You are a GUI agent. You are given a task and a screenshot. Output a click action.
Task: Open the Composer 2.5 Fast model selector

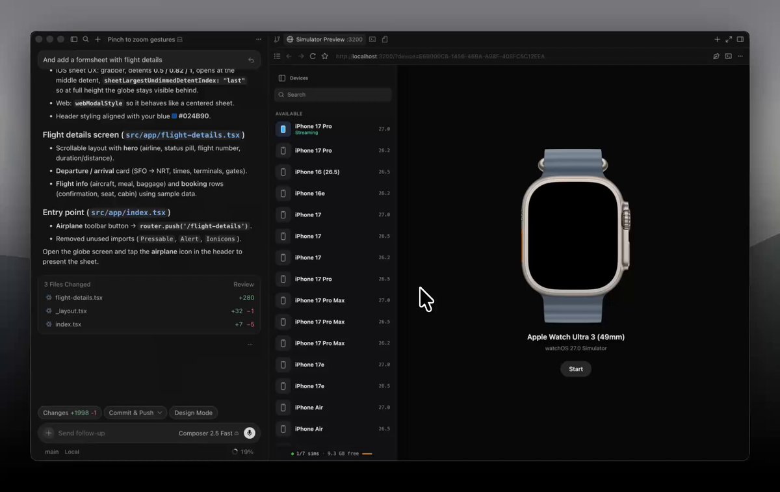click(208, 434)
